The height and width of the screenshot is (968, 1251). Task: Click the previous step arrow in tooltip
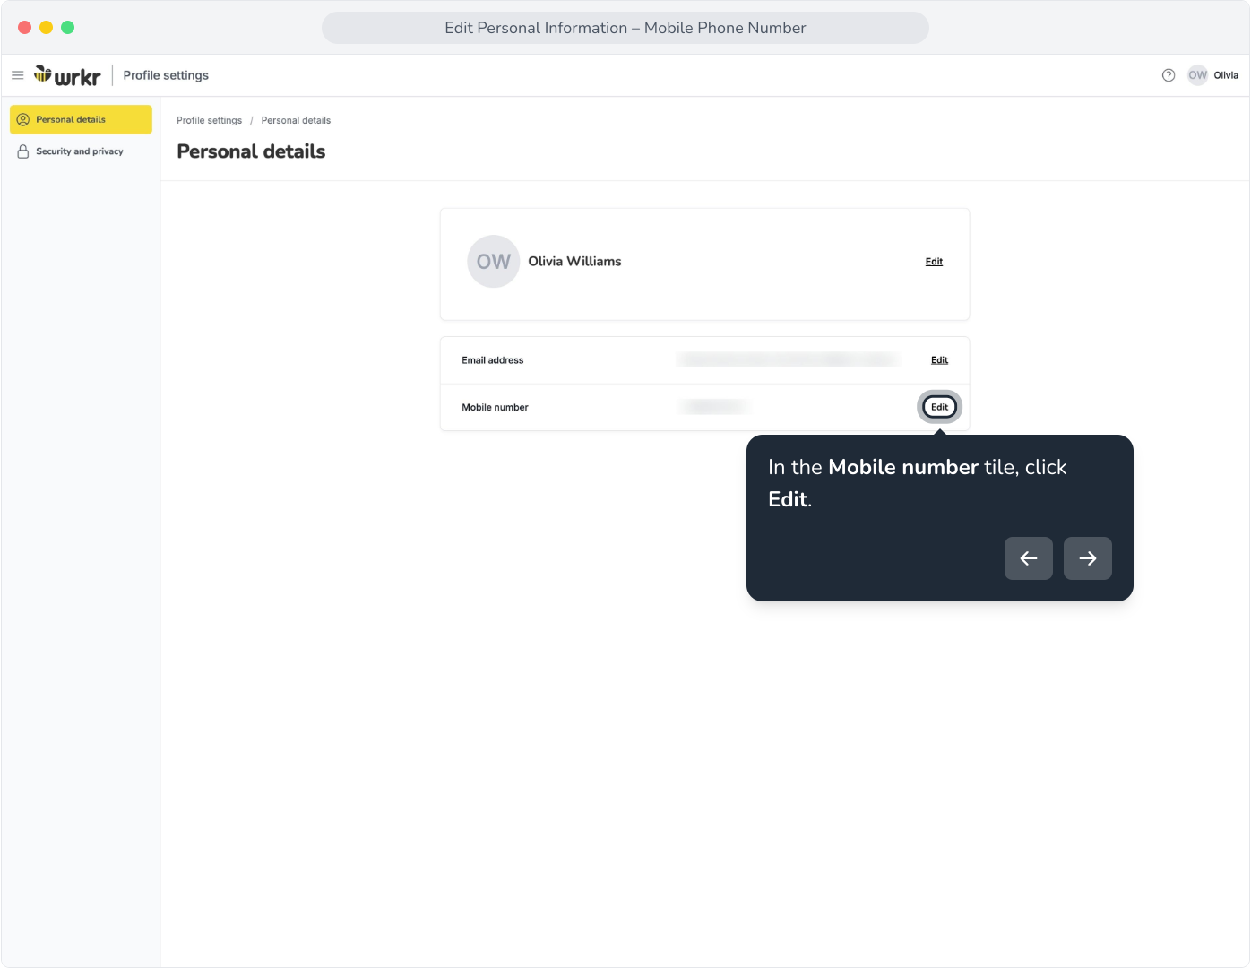[1029, 558]
